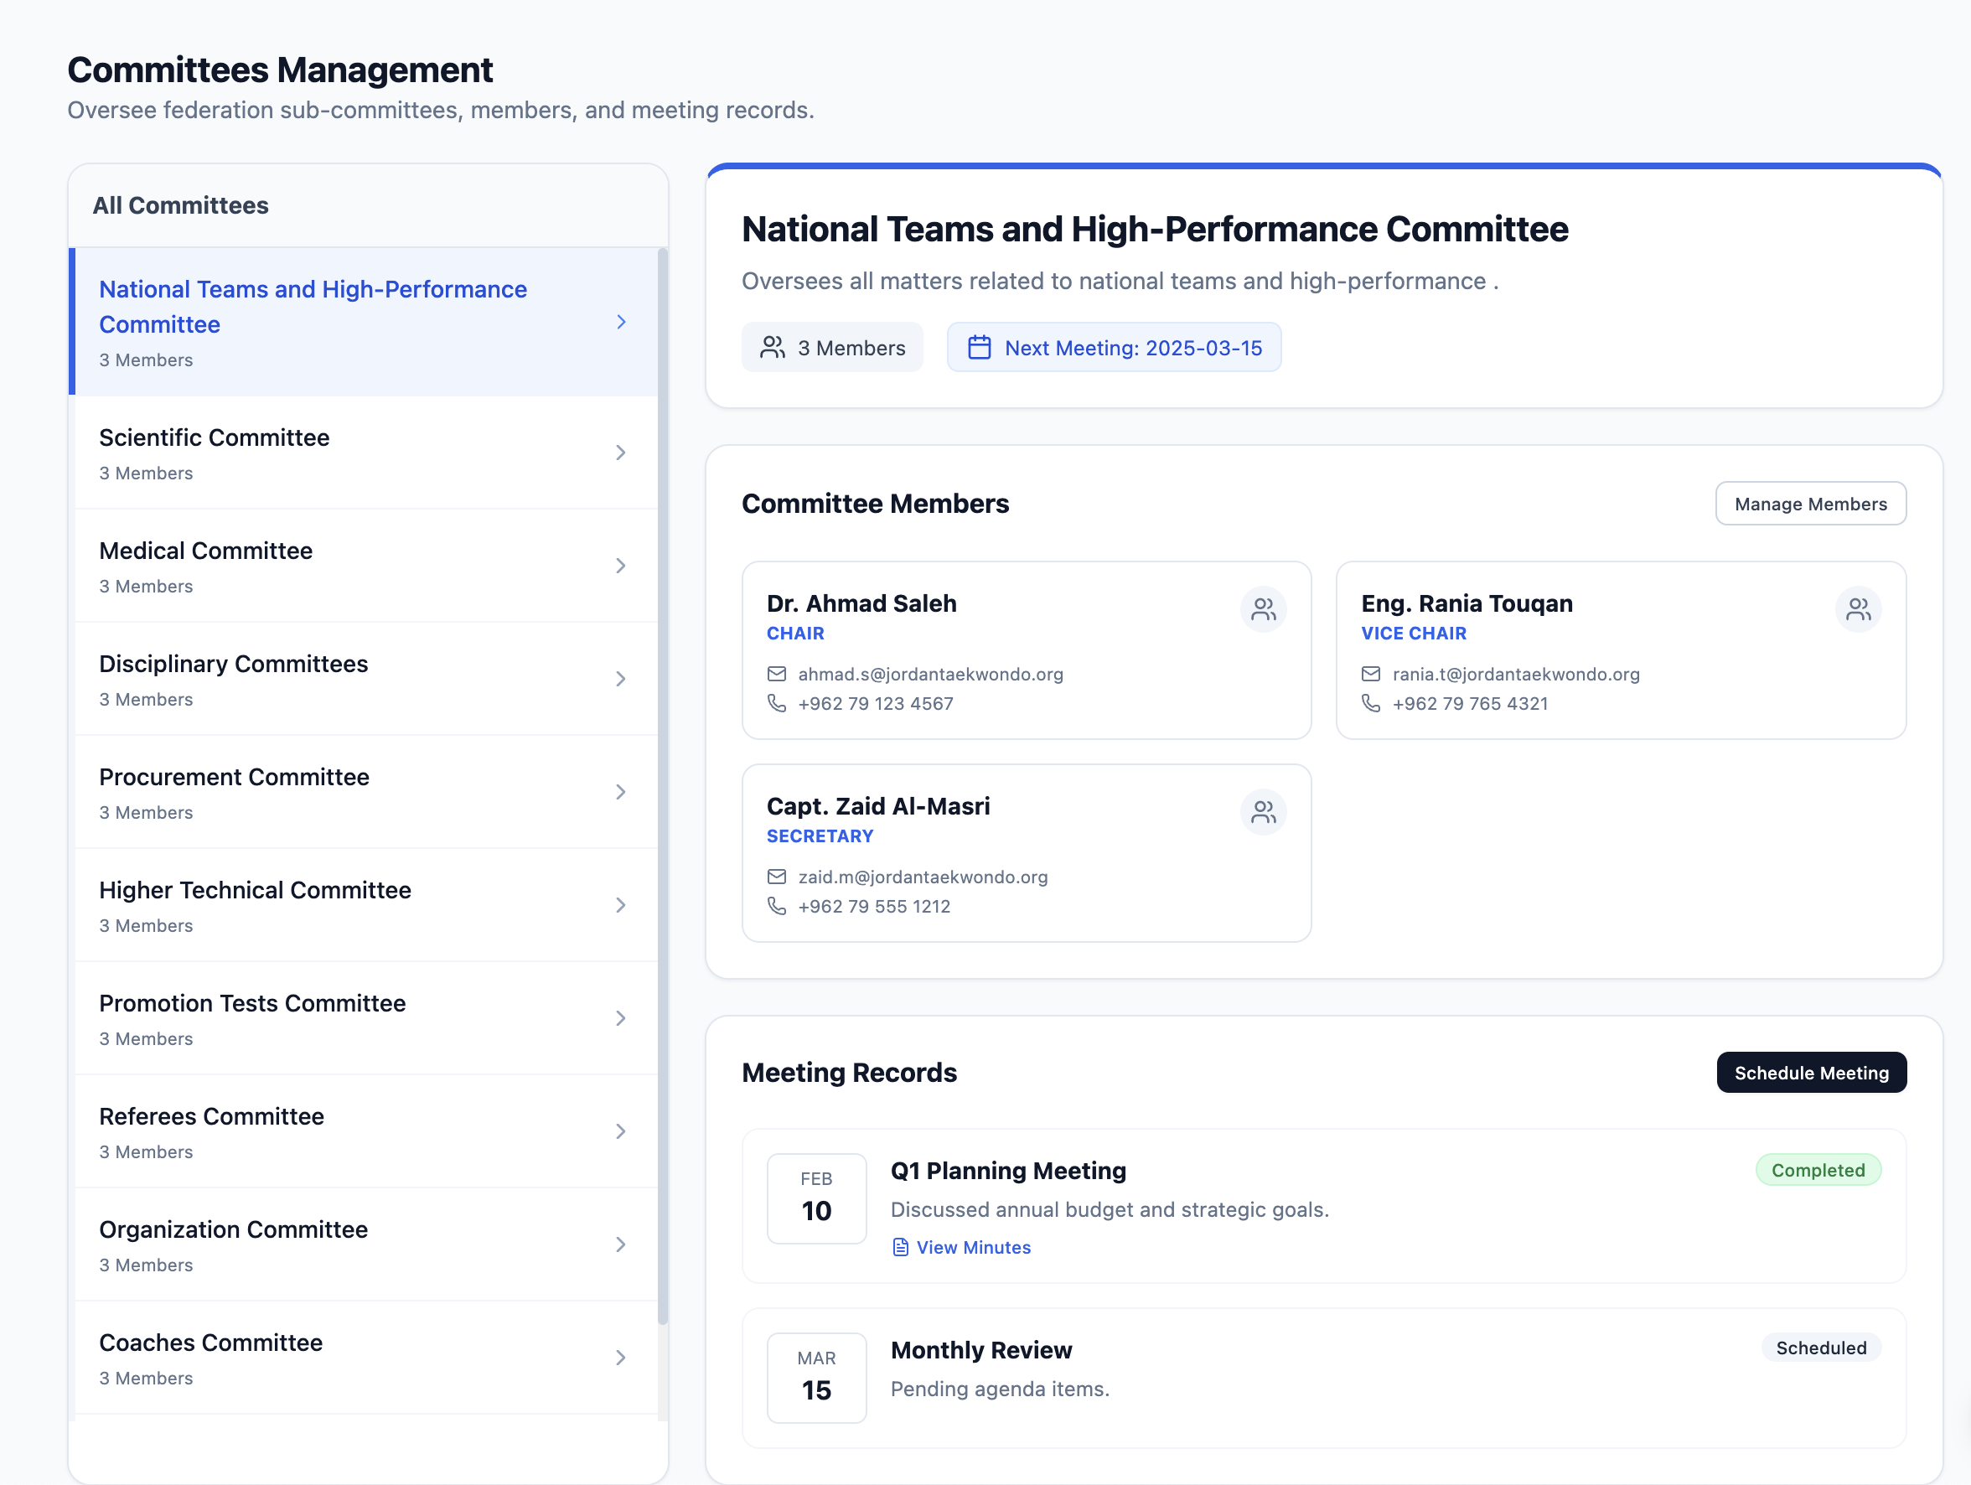This screenshot has height=1485, width=1971.
Task: Click Dr. Ahmad Saleh's member avatar icon
Action: click(x=1263, y=609)
